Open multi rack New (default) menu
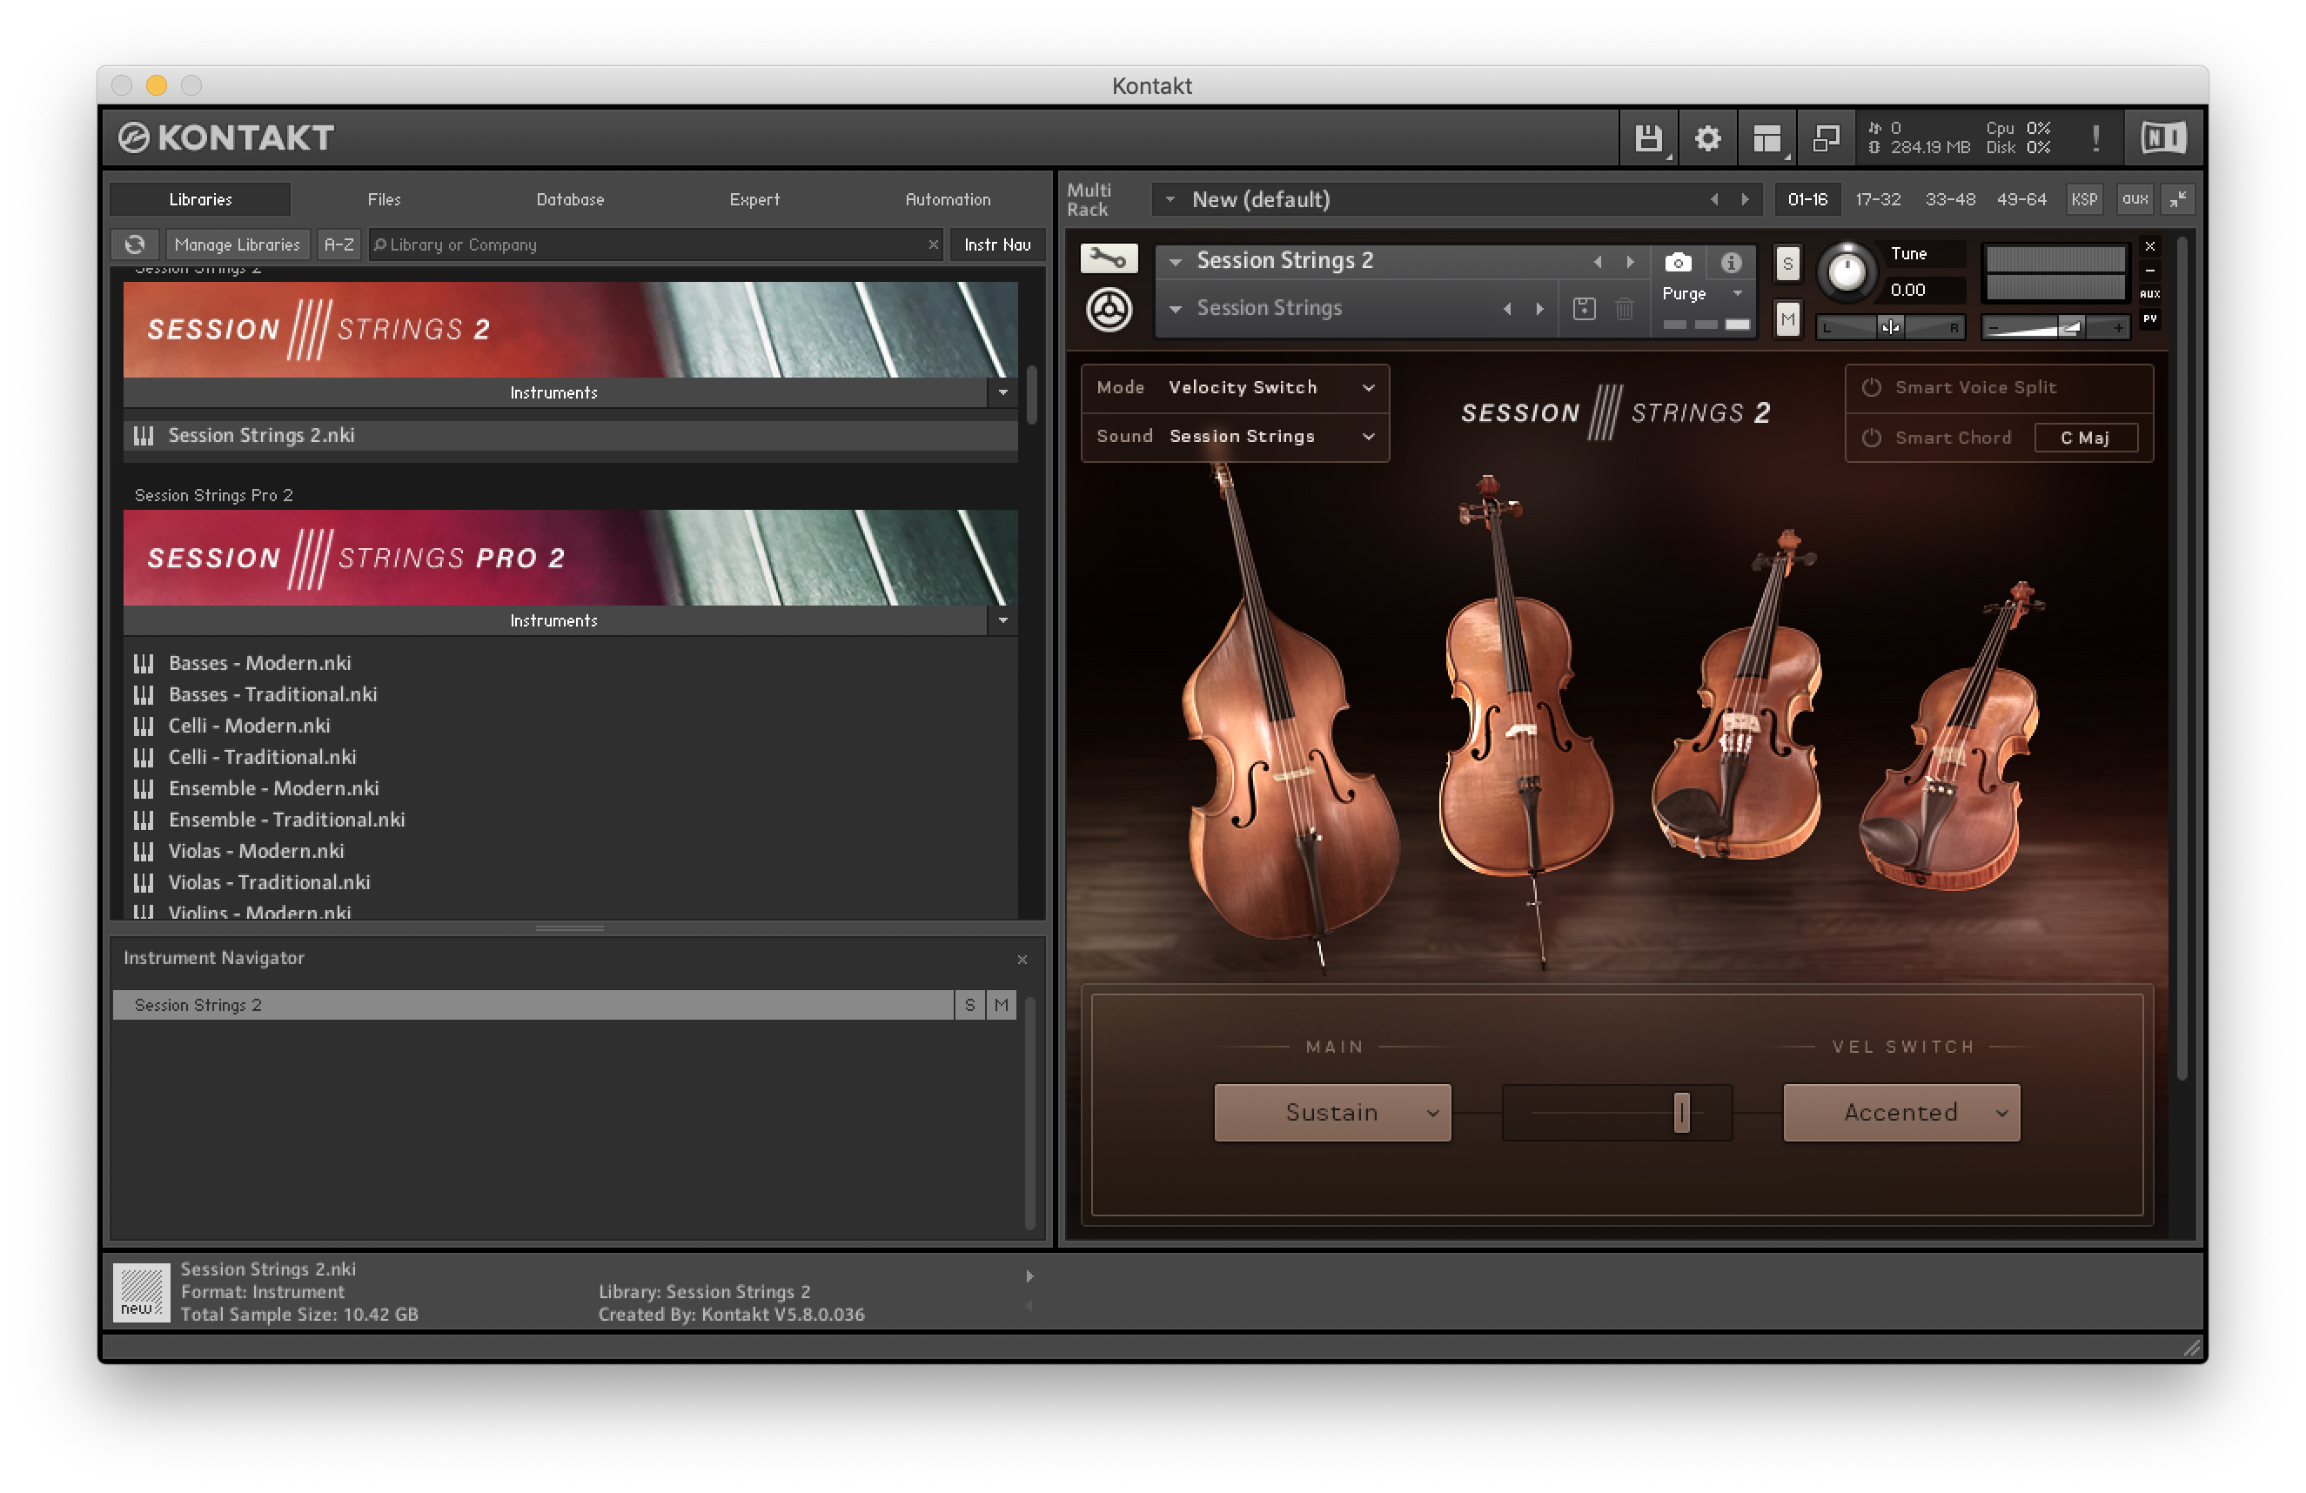 click(1170, 199)
